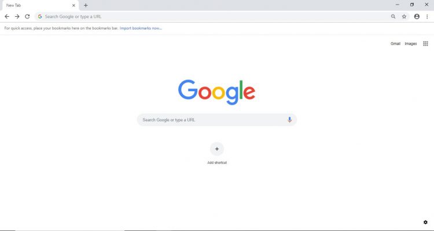Open the Images link

coord(411,44)
